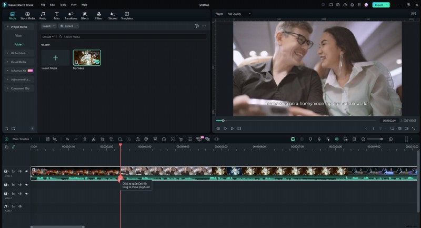This screenshot has height=228, width=421.
Task: Click the player volume icon
Action: [x=406, y=128]
